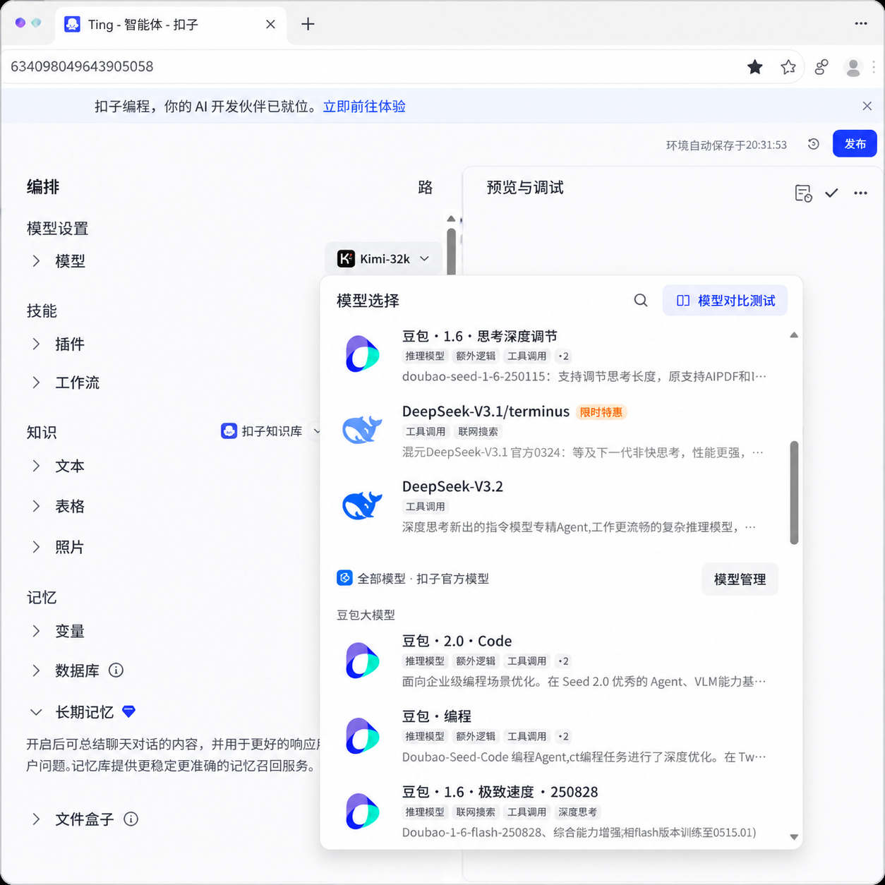Click the info icon next to 文件盒子
Viewport: 885px width, 885px height.
click(x=131, y=819)
